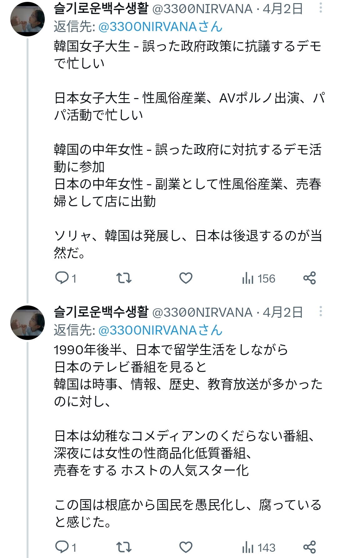338x558 pixels.
Task: Share the second tweet
Action: point(309,547)
